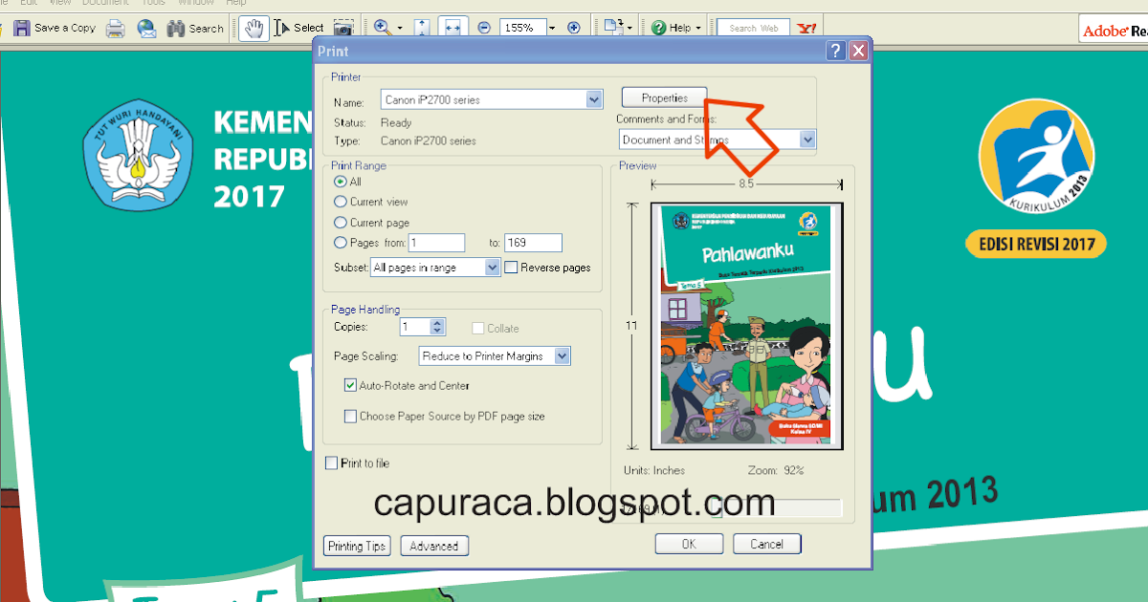This screenshot has height=602, width=1148.
Task: Click the Print dialog help question-mark button
Action: [x=836, y=52]
